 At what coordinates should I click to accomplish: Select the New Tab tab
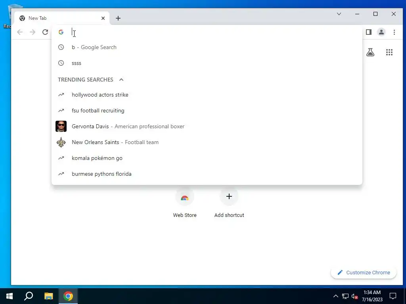tap(62, 18)
